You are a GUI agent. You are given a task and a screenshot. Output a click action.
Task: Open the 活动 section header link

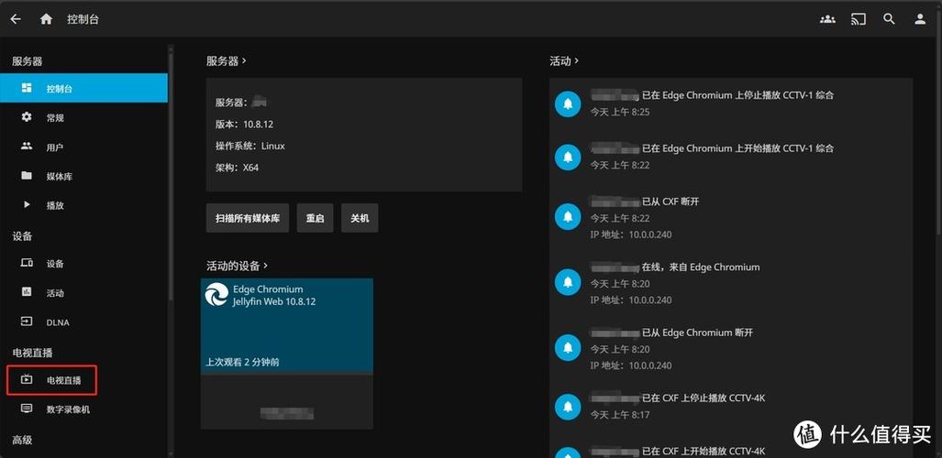[564, 61]
